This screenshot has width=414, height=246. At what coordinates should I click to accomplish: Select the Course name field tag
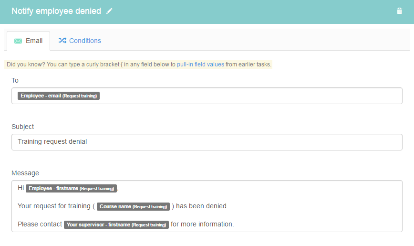tap(133, 206)
